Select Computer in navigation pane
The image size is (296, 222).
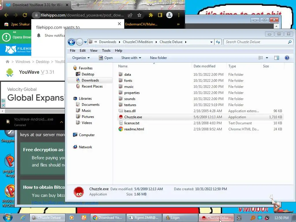click(x=87, y=135)
